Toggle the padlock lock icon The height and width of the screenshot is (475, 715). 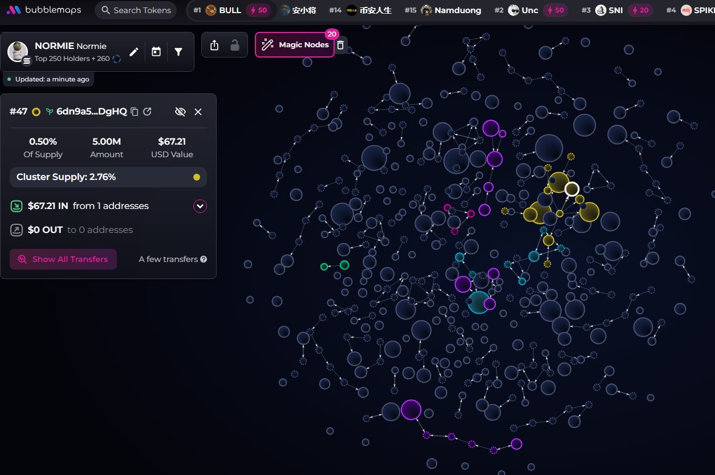(235, 45)
